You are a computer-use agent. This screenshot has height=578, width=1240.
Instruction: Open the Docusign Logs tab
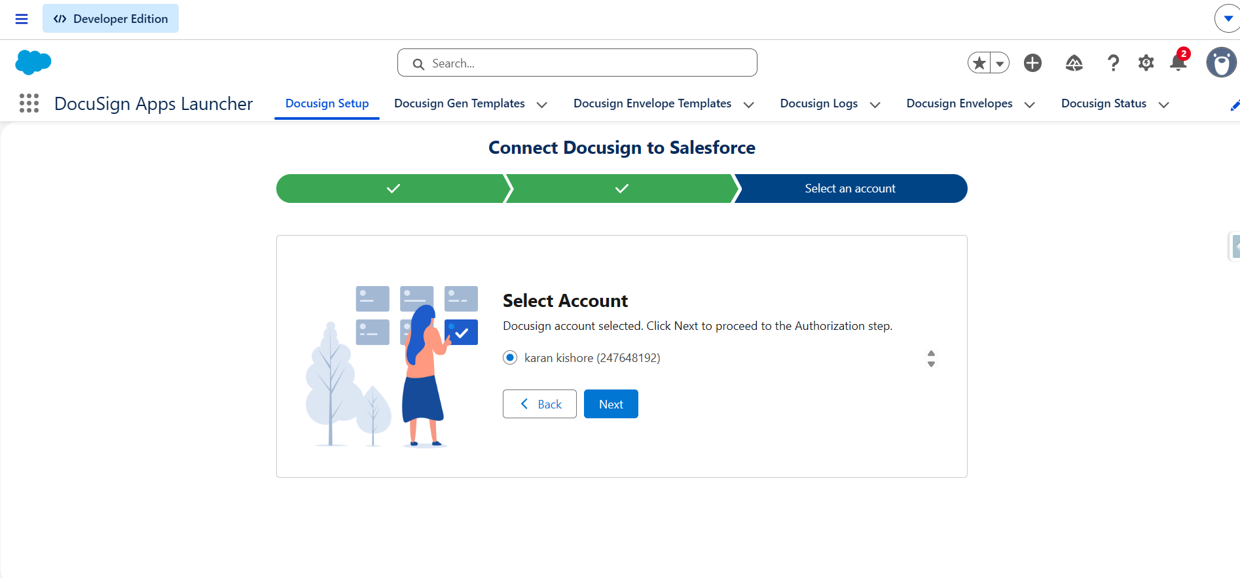coord(819,103)
